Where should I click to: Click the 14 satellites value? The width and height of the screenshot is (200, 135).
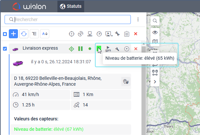point(85,105)
